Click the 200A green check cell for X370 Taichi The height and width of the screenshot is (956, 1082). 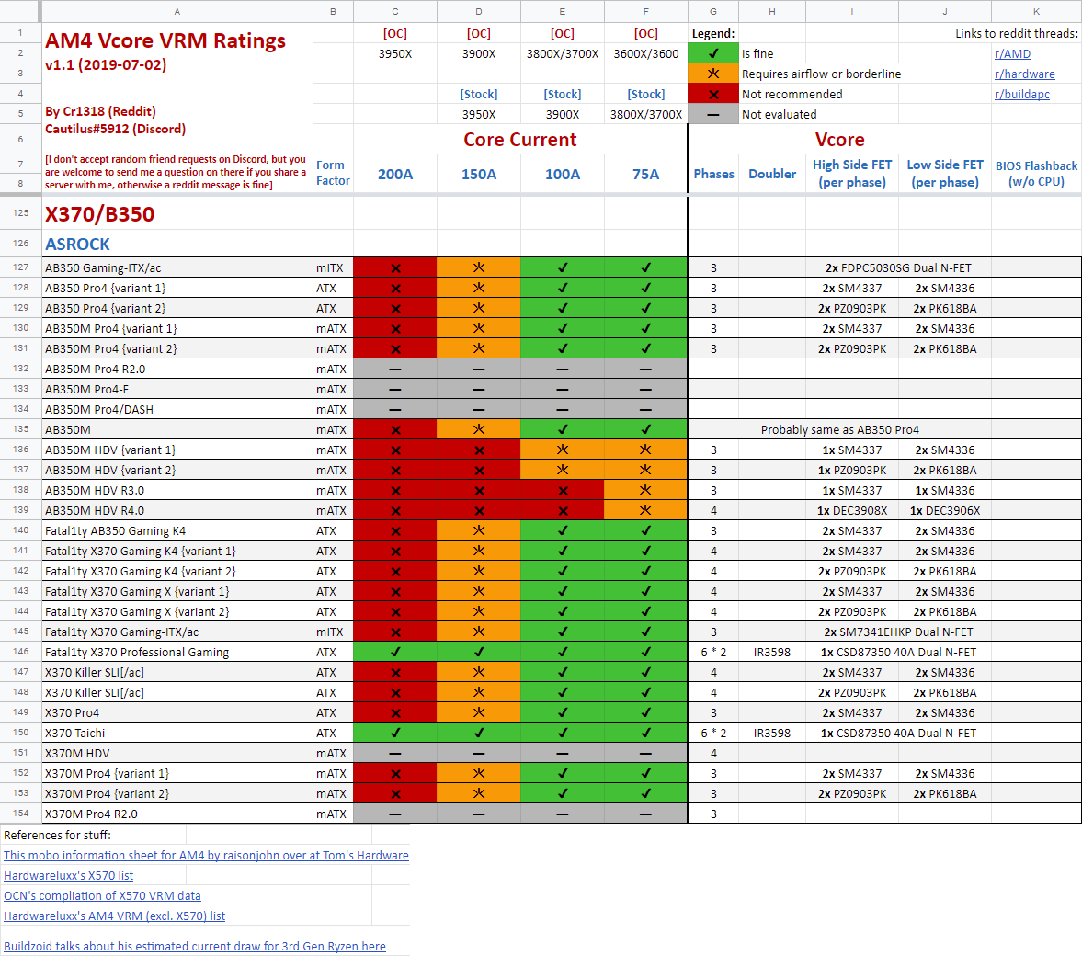point(394,733)
